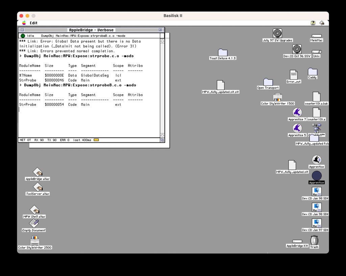The height and width of the screenshot is (276, 346).
Task: Select the AppleBridge alias icon
Action: click(x=38, y=172)
